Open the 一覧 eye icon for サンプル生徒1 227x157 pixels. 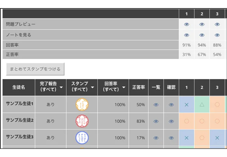click(x=156, y=105)
